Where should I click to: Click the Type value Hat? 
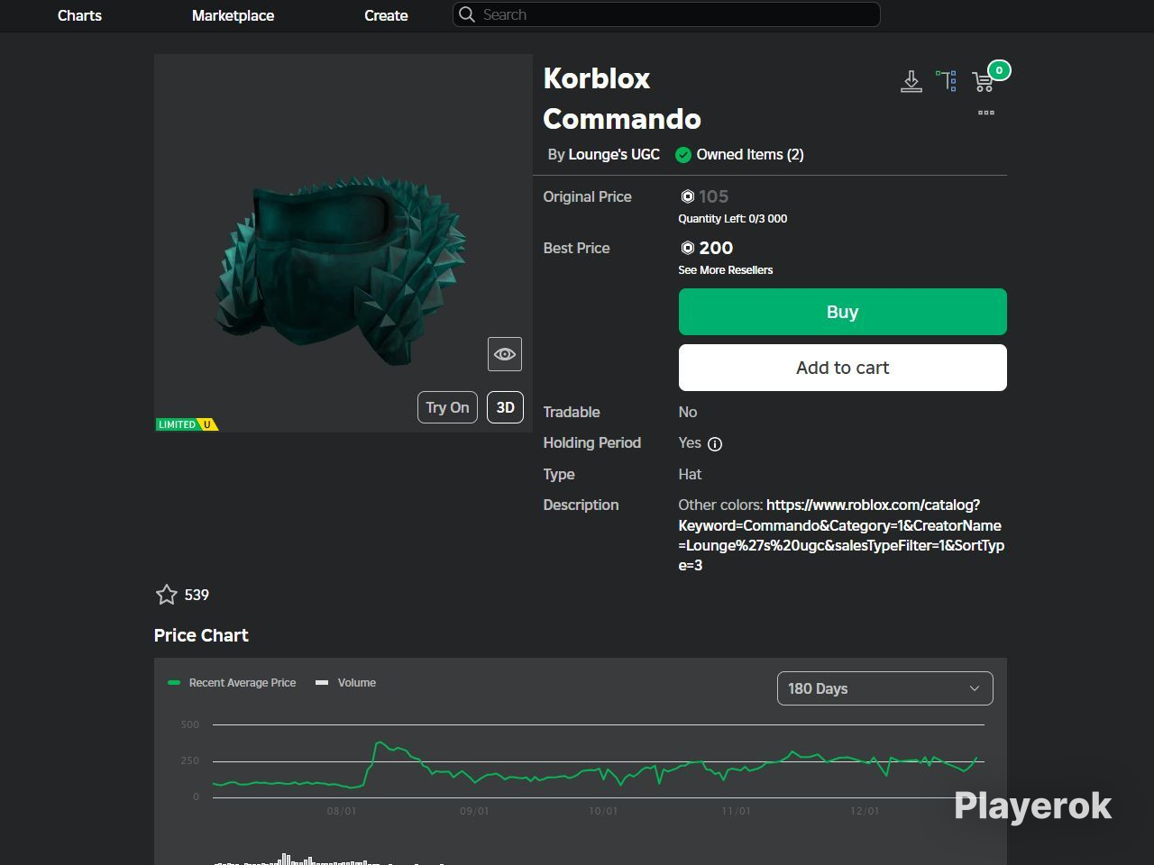pyautogui.click(x=690, y=474)
